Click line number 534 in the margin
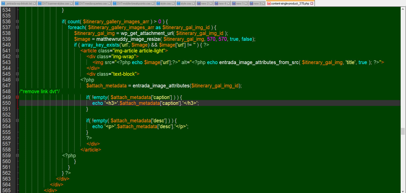The height and width of the screenshot is (193, 406). pos(7,10)
